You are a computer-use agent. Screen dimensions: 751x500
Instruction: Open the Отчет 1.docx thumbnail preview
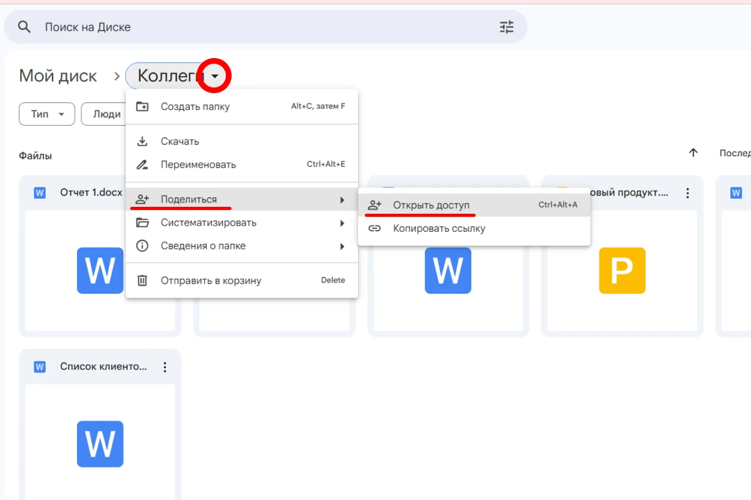point(100,271)
